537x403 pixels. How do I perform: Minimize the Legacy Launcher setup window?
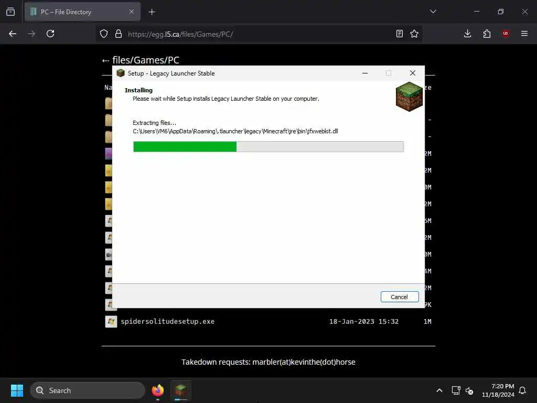tap(365, 73)
